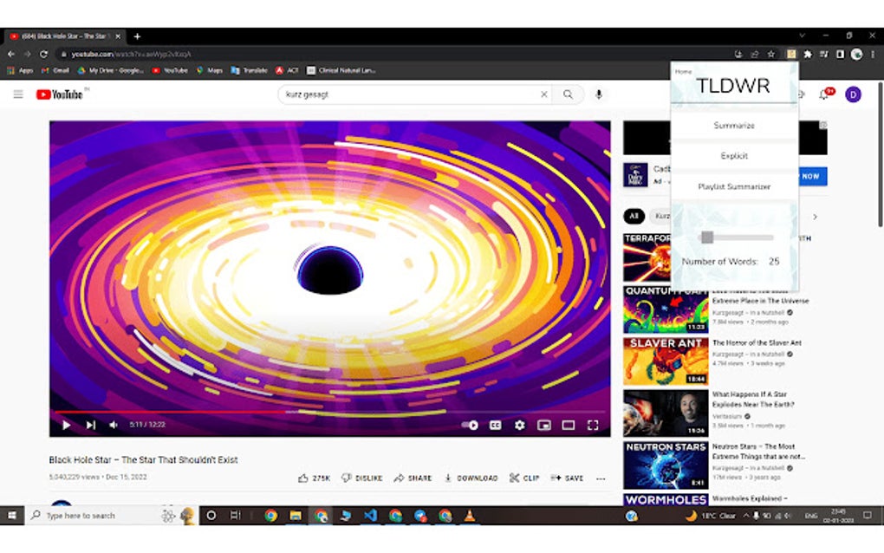The width and height of the screenshot is (884, 553).
Task: Click the search magnifier button
Action: pyautogui.click(x=568, y=94)
